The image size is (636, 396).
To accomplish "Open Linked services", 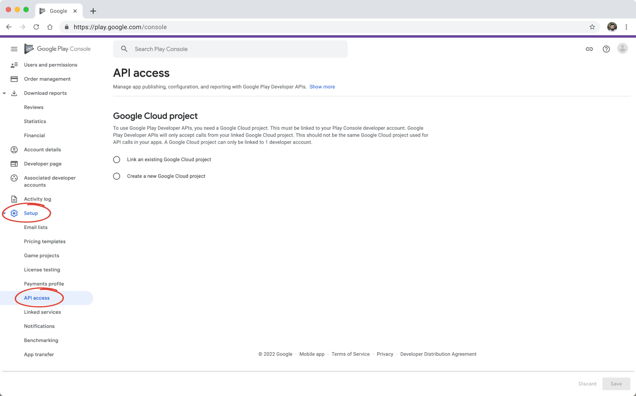I will click(42, 312).
